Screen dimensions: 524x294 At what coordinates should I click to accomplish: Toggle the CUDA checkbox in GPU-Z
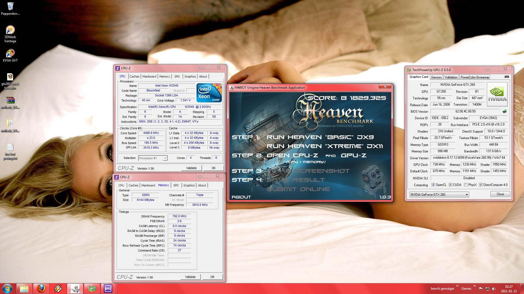450,185
